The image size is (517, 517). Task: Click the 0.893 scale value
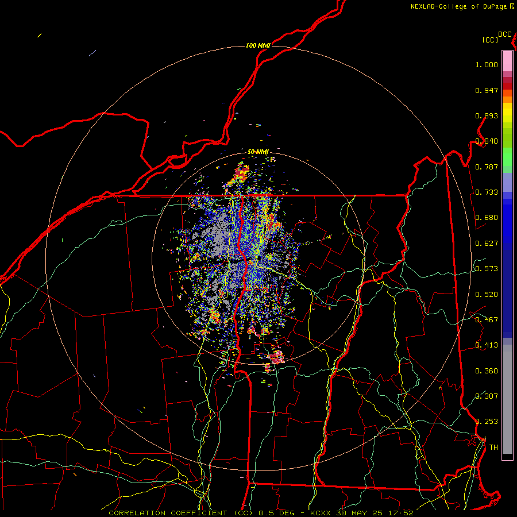pyautogui.click(x=487, y=115)
